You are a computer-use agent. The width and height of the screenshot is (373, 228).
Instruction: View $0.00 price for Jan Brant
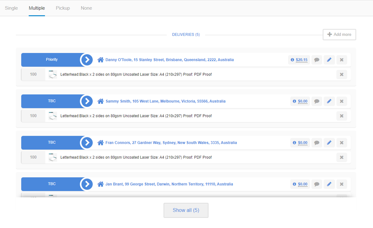click(303, 184)
